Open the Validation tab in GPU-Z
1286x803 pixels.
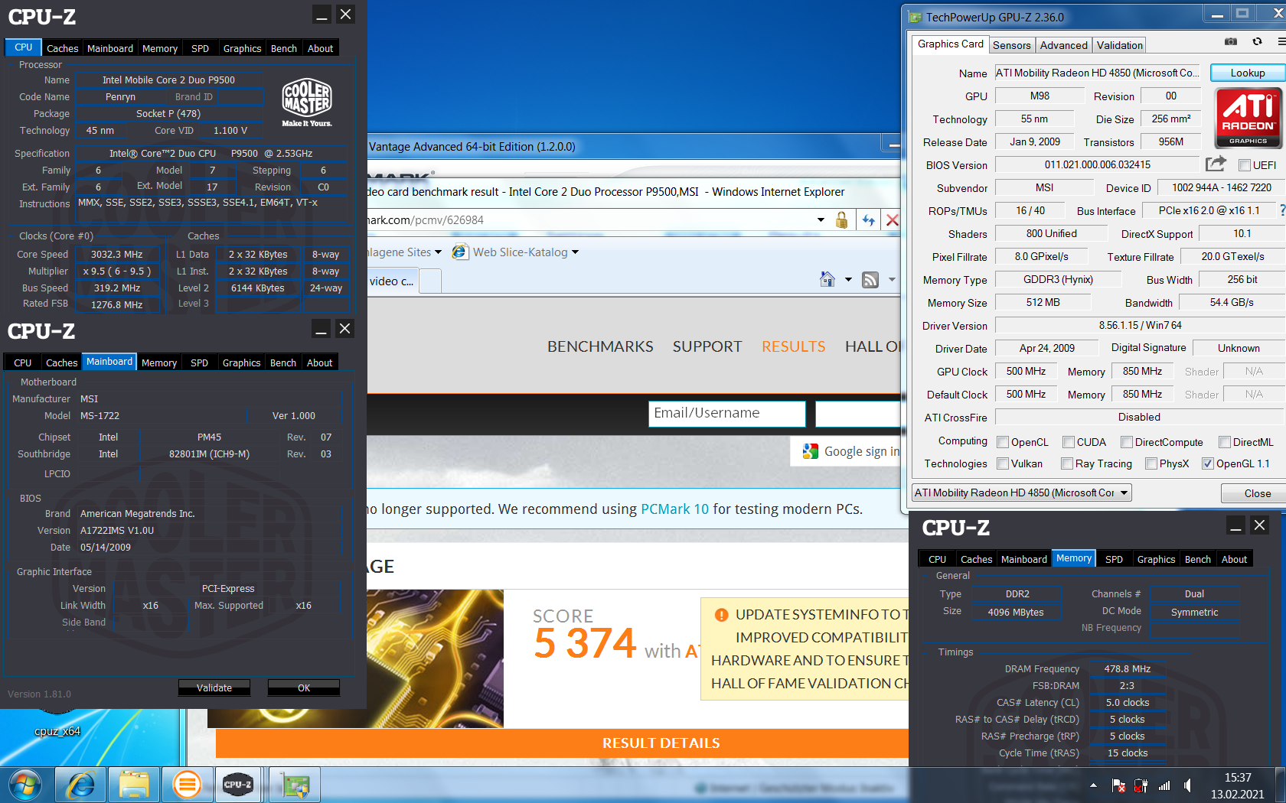pyautogui.click(x=1120, y=45)
